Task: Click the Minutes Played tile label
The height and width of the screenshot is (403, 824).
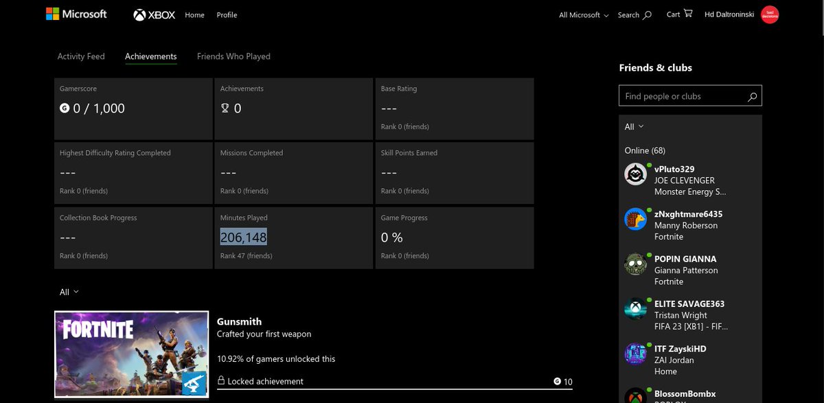Action: pyautogui.click(x=244, y=218)
